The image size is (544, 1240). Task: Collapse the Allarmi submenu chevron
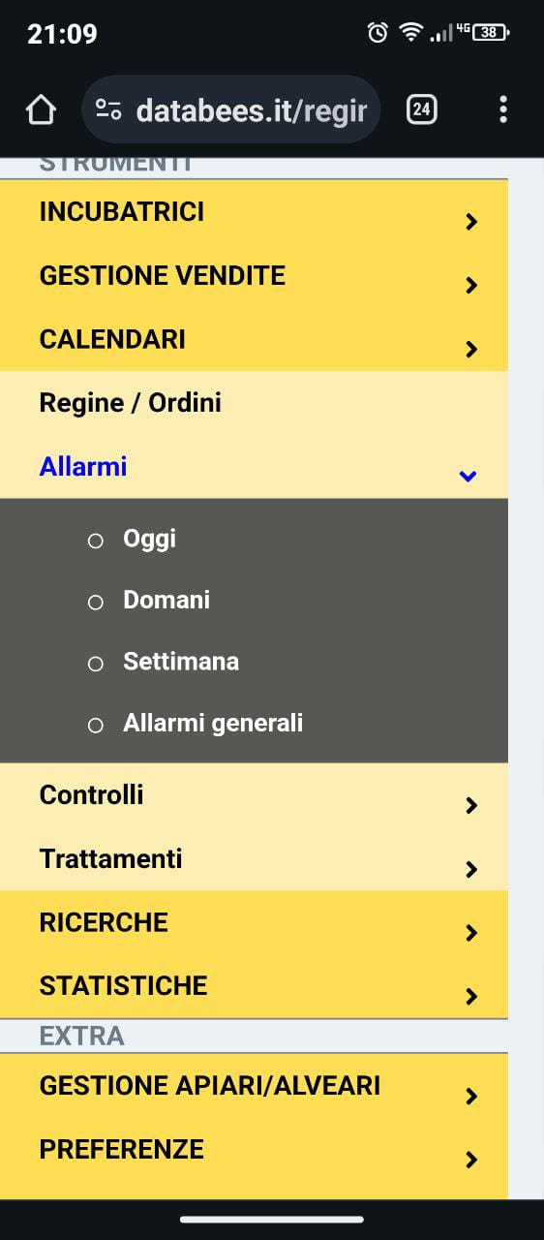[468, 476]
